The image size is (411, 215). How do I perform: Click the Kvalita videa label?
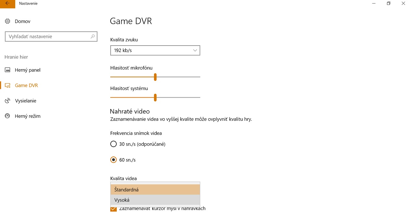pos(123,178)
